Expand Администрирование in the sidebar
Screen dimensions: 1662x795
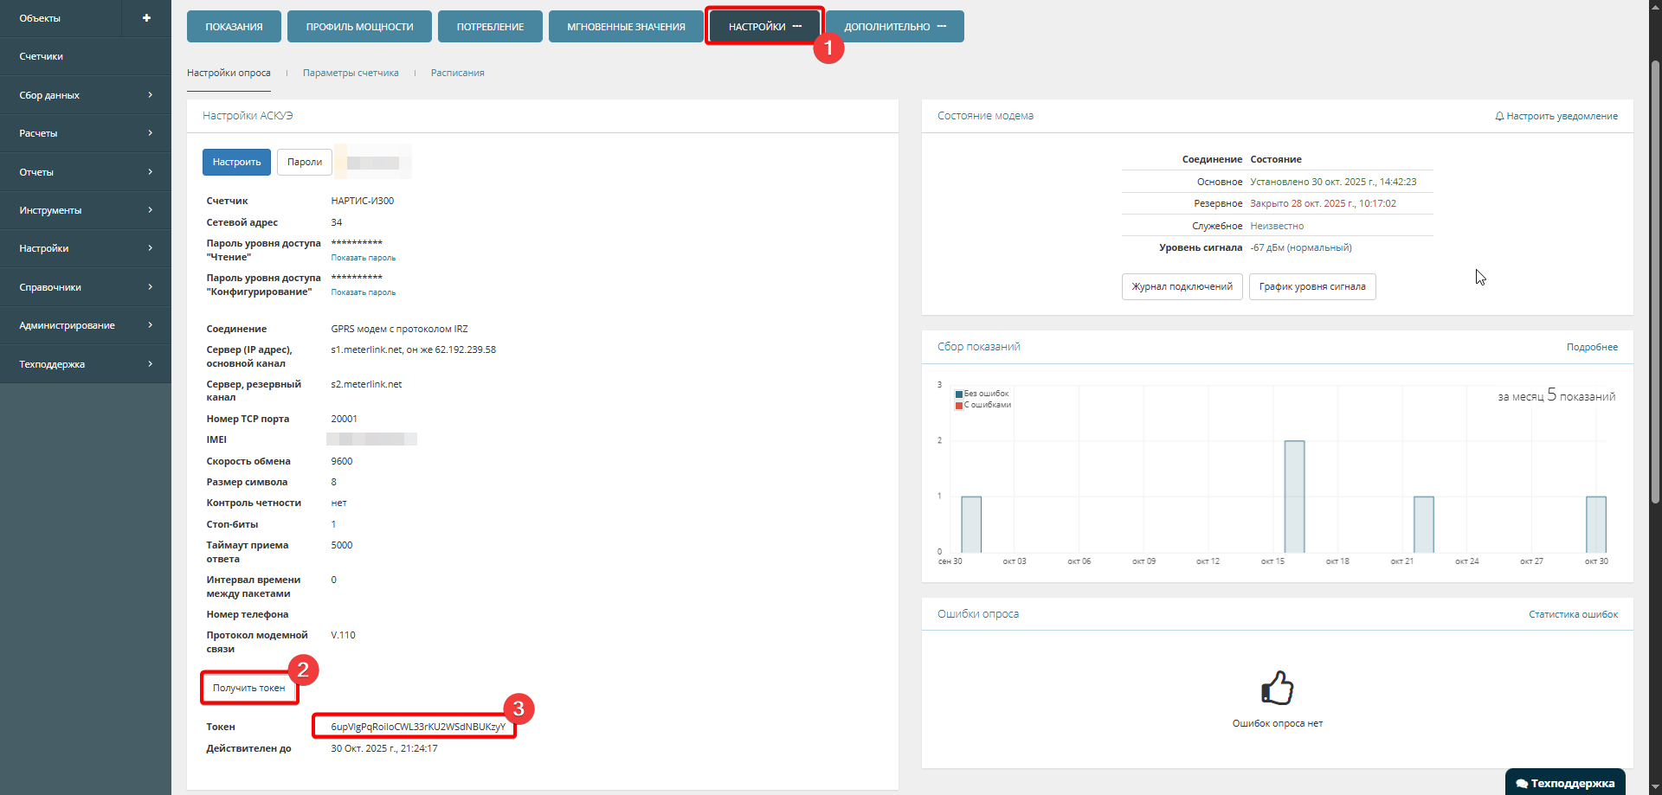click(x=86, y=325)
